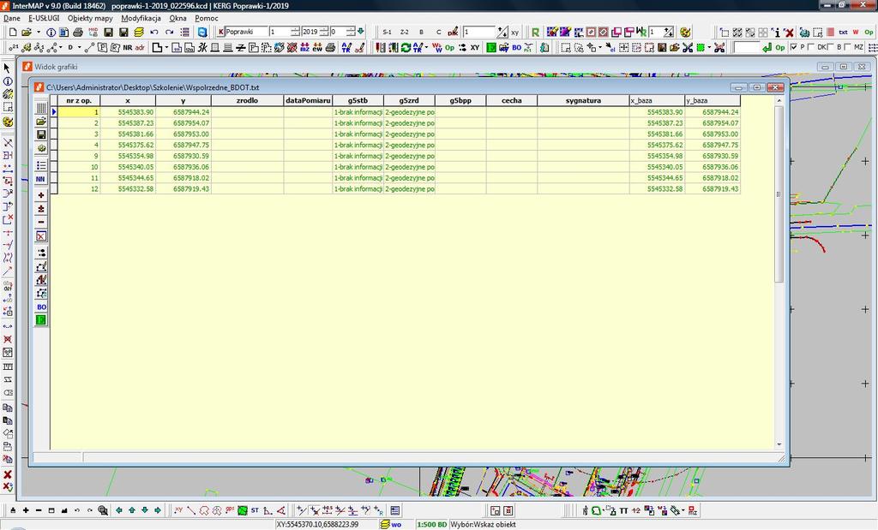This screenshot has width=878, height=530.
Task: Click the blue BO icon in second toolbar
Action: tap(516, 48)
